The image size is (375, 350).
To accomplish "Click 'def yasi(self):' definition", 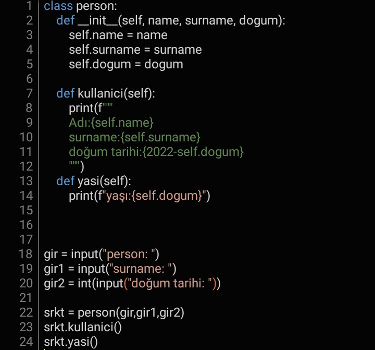I will pos(94,181).
